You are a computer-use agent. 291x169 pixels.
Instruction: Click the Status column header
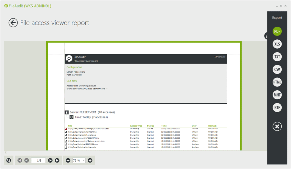point(150,126)
